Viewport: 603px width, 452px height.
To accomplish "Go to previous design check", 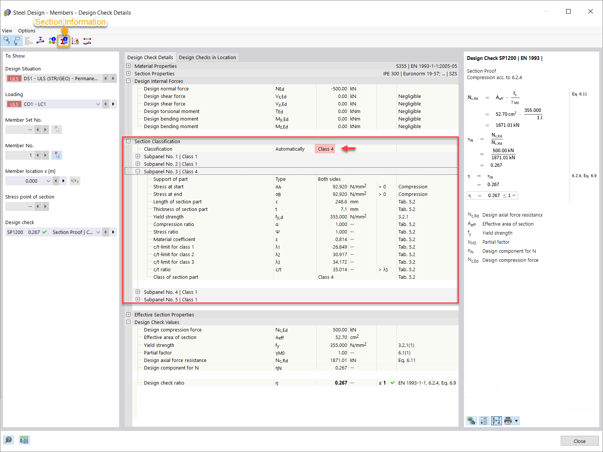I will pos(106,232).
